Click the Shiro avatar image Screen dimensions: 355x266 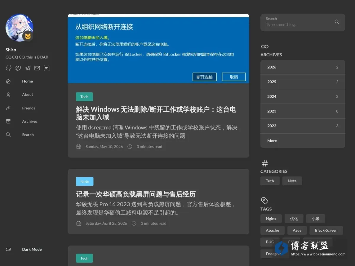(19, 28)
